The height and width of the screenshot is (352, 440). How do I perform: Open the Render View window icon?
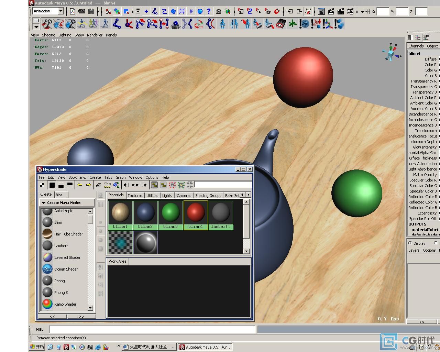[x=321, y=11]
